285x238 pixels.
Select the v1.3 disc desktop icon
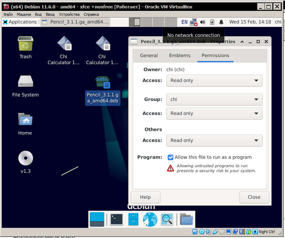26,158
